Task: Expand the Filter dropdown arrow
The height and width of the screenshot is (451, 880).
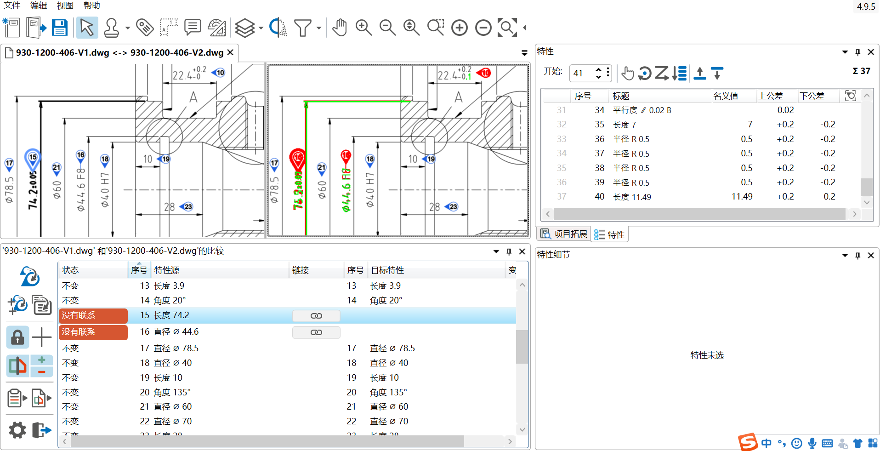Action: pyautogui.click(x=319, y=28)
